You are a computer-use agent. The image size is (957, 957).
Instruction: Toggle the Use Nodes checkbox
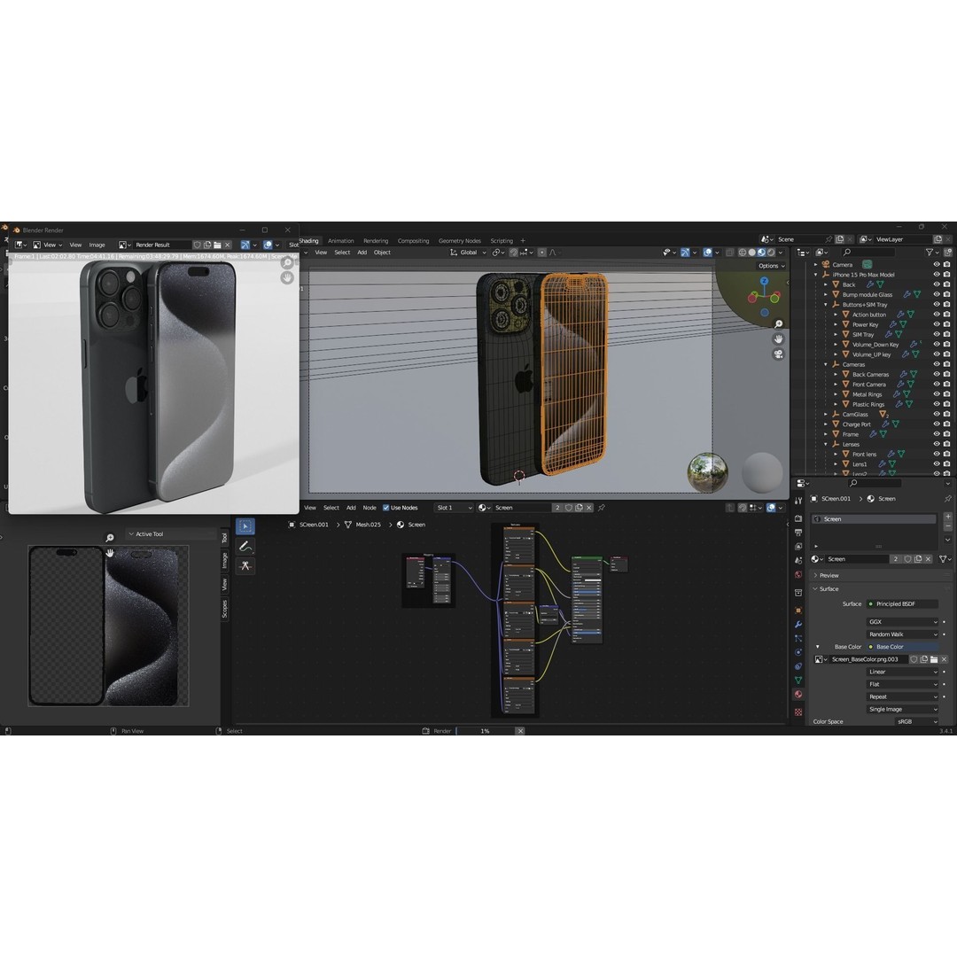coord(385,508)
